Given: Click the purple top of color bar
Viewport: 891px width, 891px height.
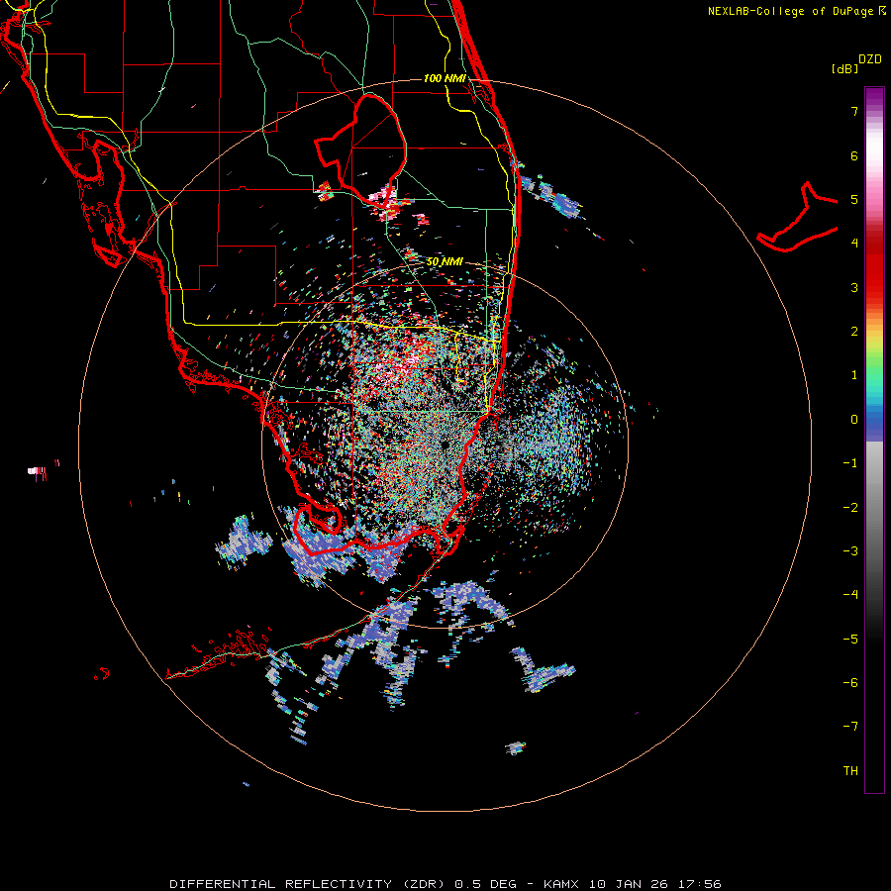Looking at the screenshot, I should coord(874,97).
